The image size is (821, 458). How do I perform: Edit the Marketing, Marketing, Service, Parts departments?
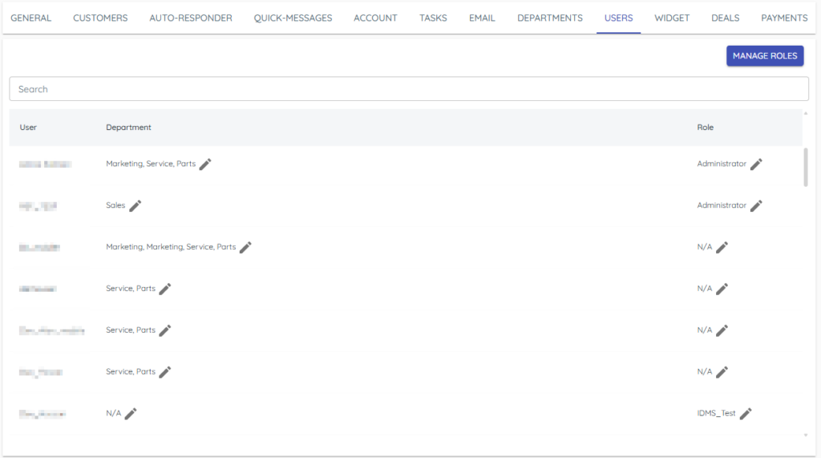pyautogui.click(x=245, y=247)
